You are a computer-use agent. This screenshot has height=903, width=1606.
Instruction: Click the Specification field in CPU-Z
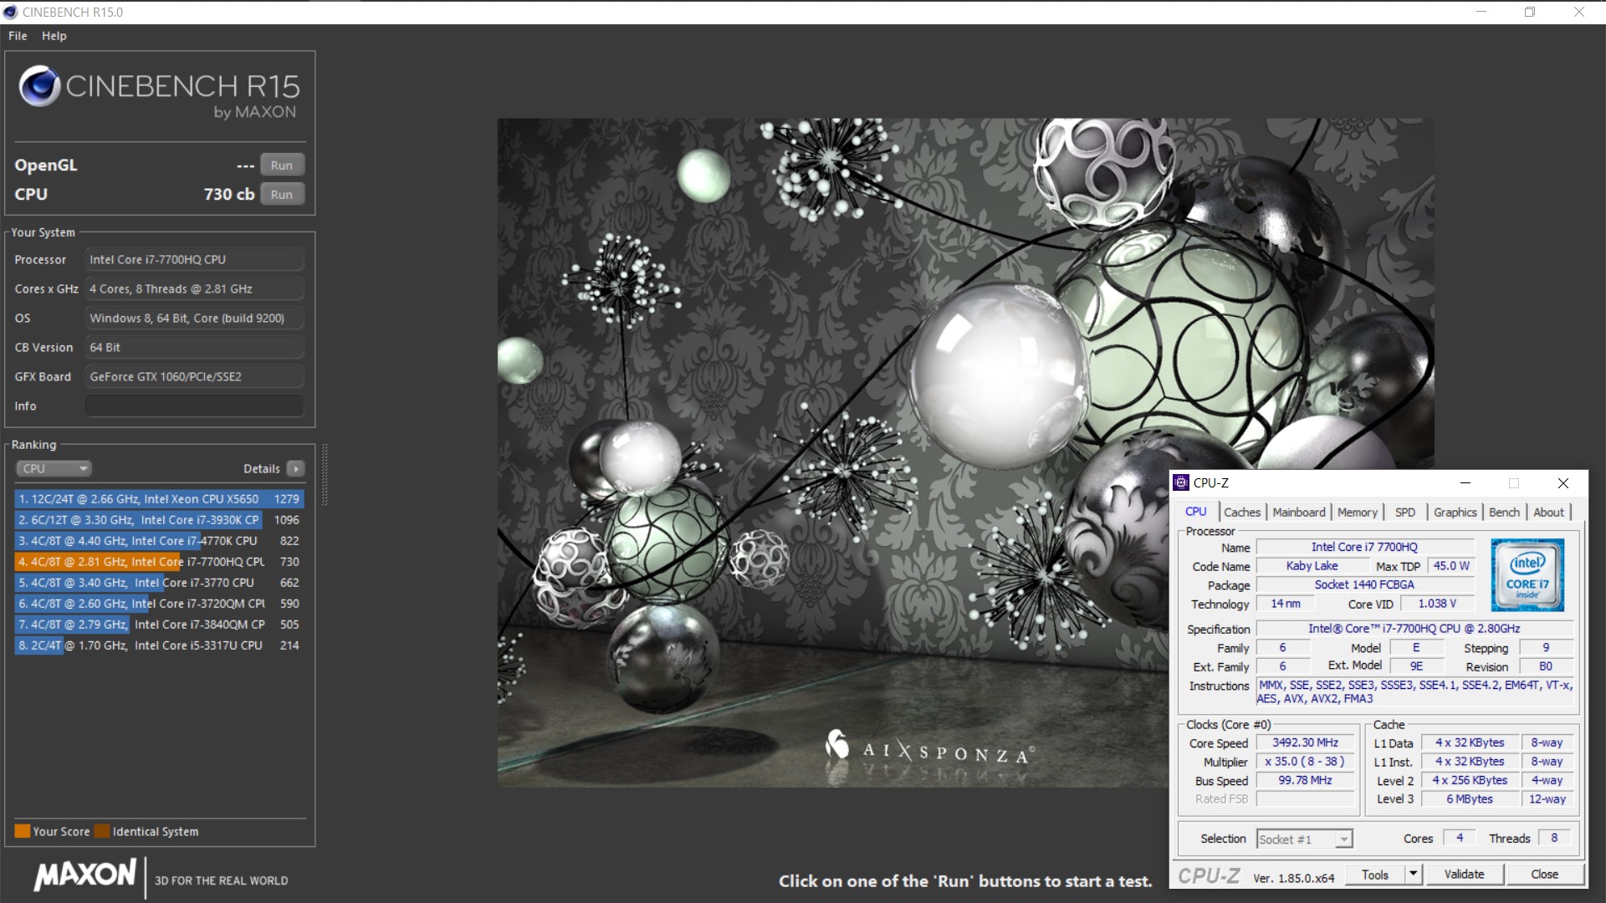(x=1414, y=629)
